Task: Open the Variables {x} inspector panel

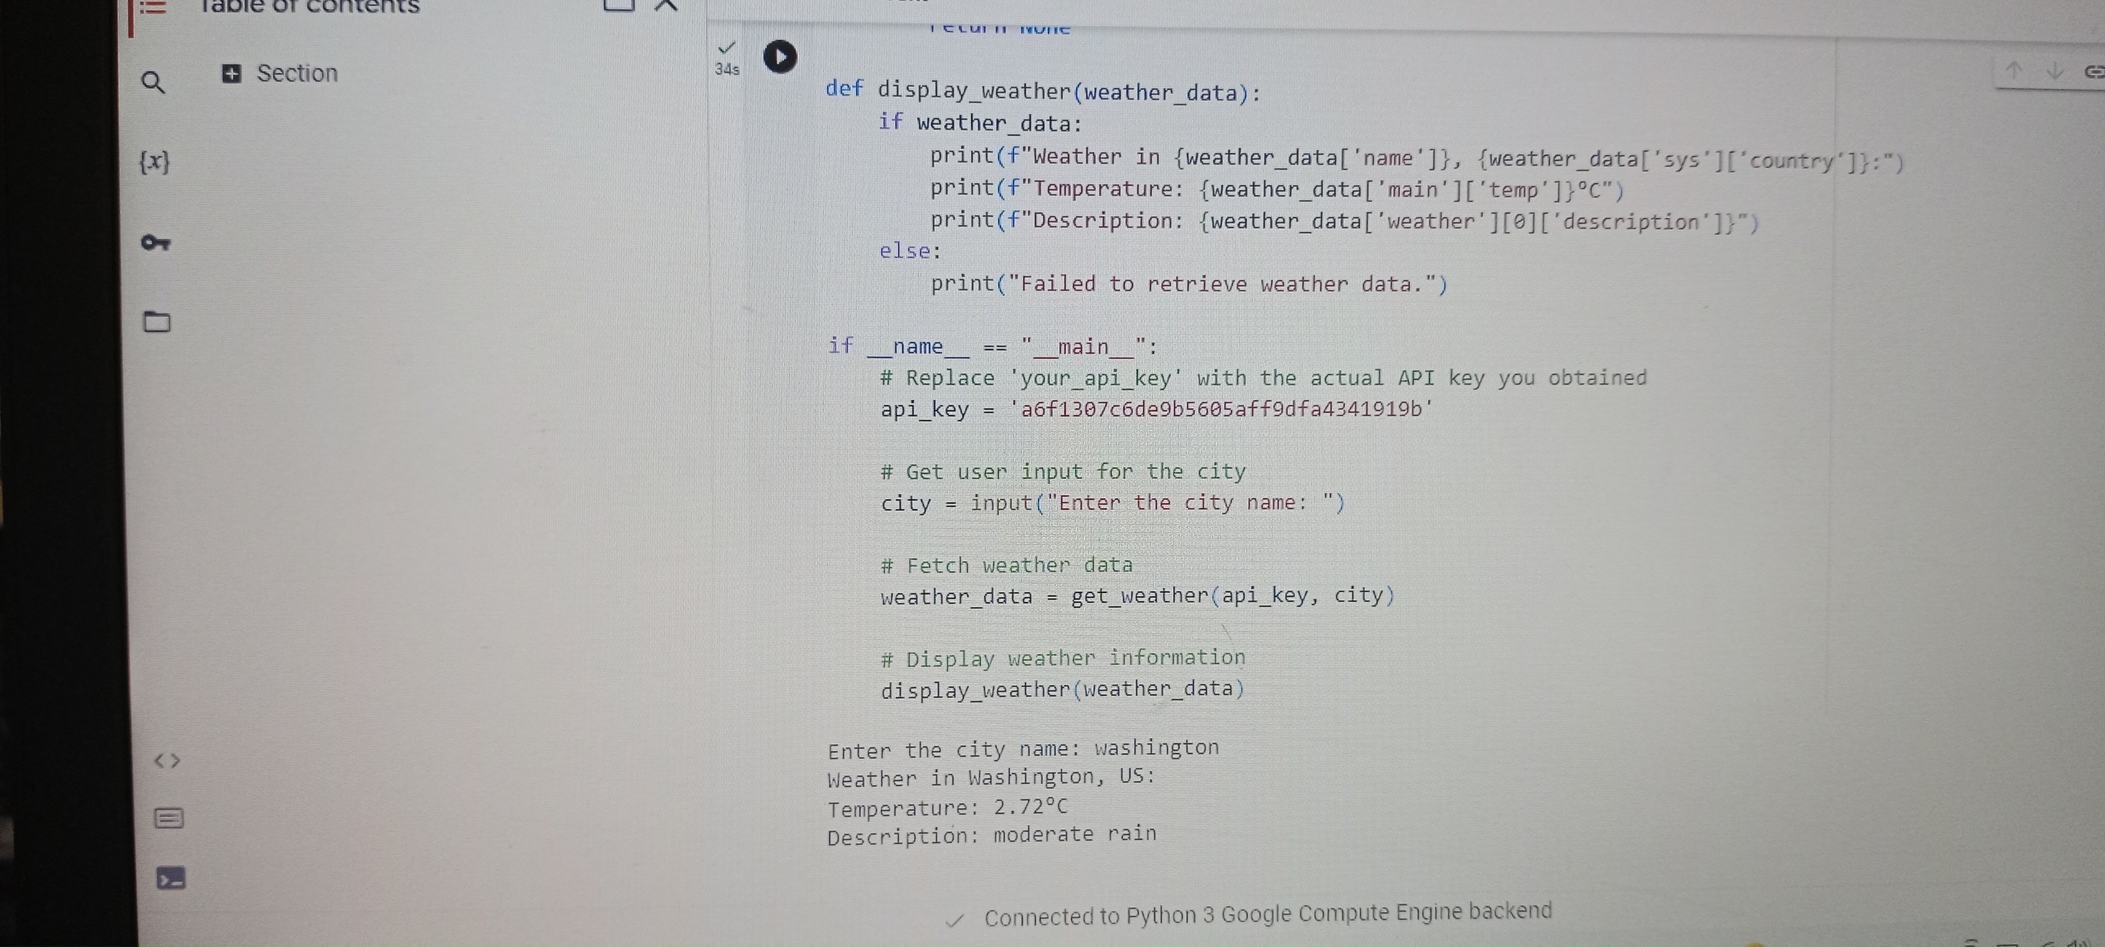Action: click(x=154, y=161)
